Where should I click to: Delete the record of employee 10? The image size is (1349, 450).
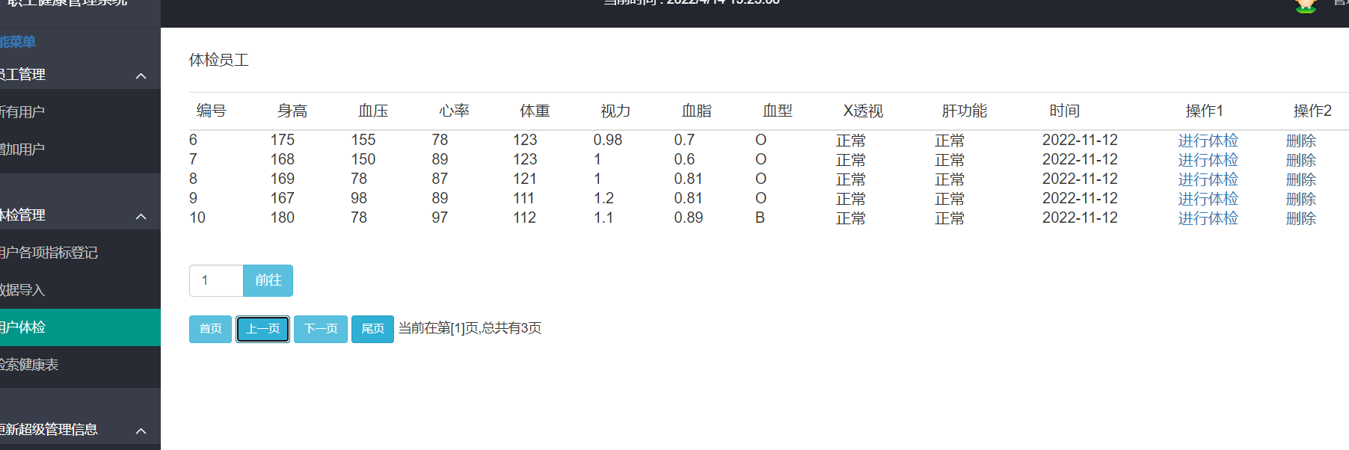tap(1300, 218)
